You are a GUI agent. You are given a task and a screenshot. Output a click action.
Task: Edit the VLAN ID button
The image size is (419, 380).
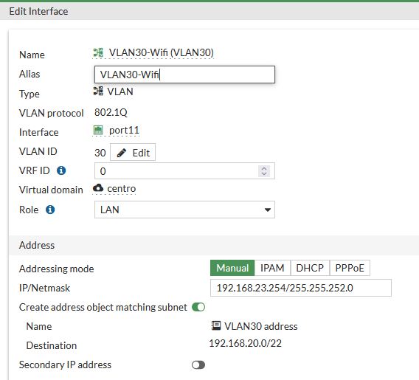(133, 153)
